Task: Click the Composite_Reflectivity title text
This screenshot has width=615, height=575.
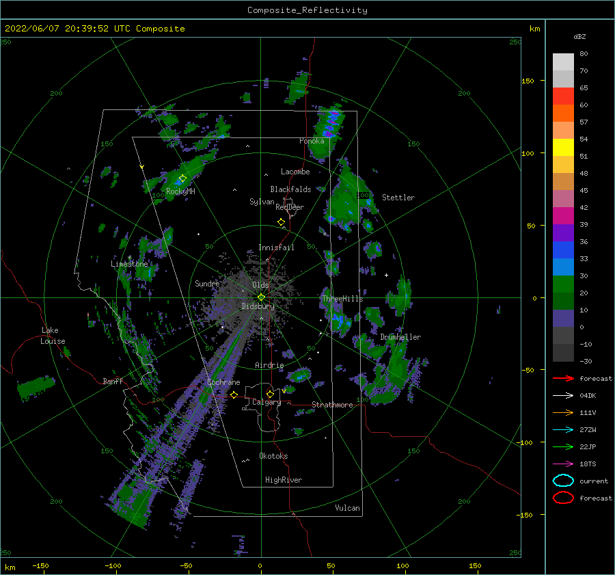Action: [307, 10]
